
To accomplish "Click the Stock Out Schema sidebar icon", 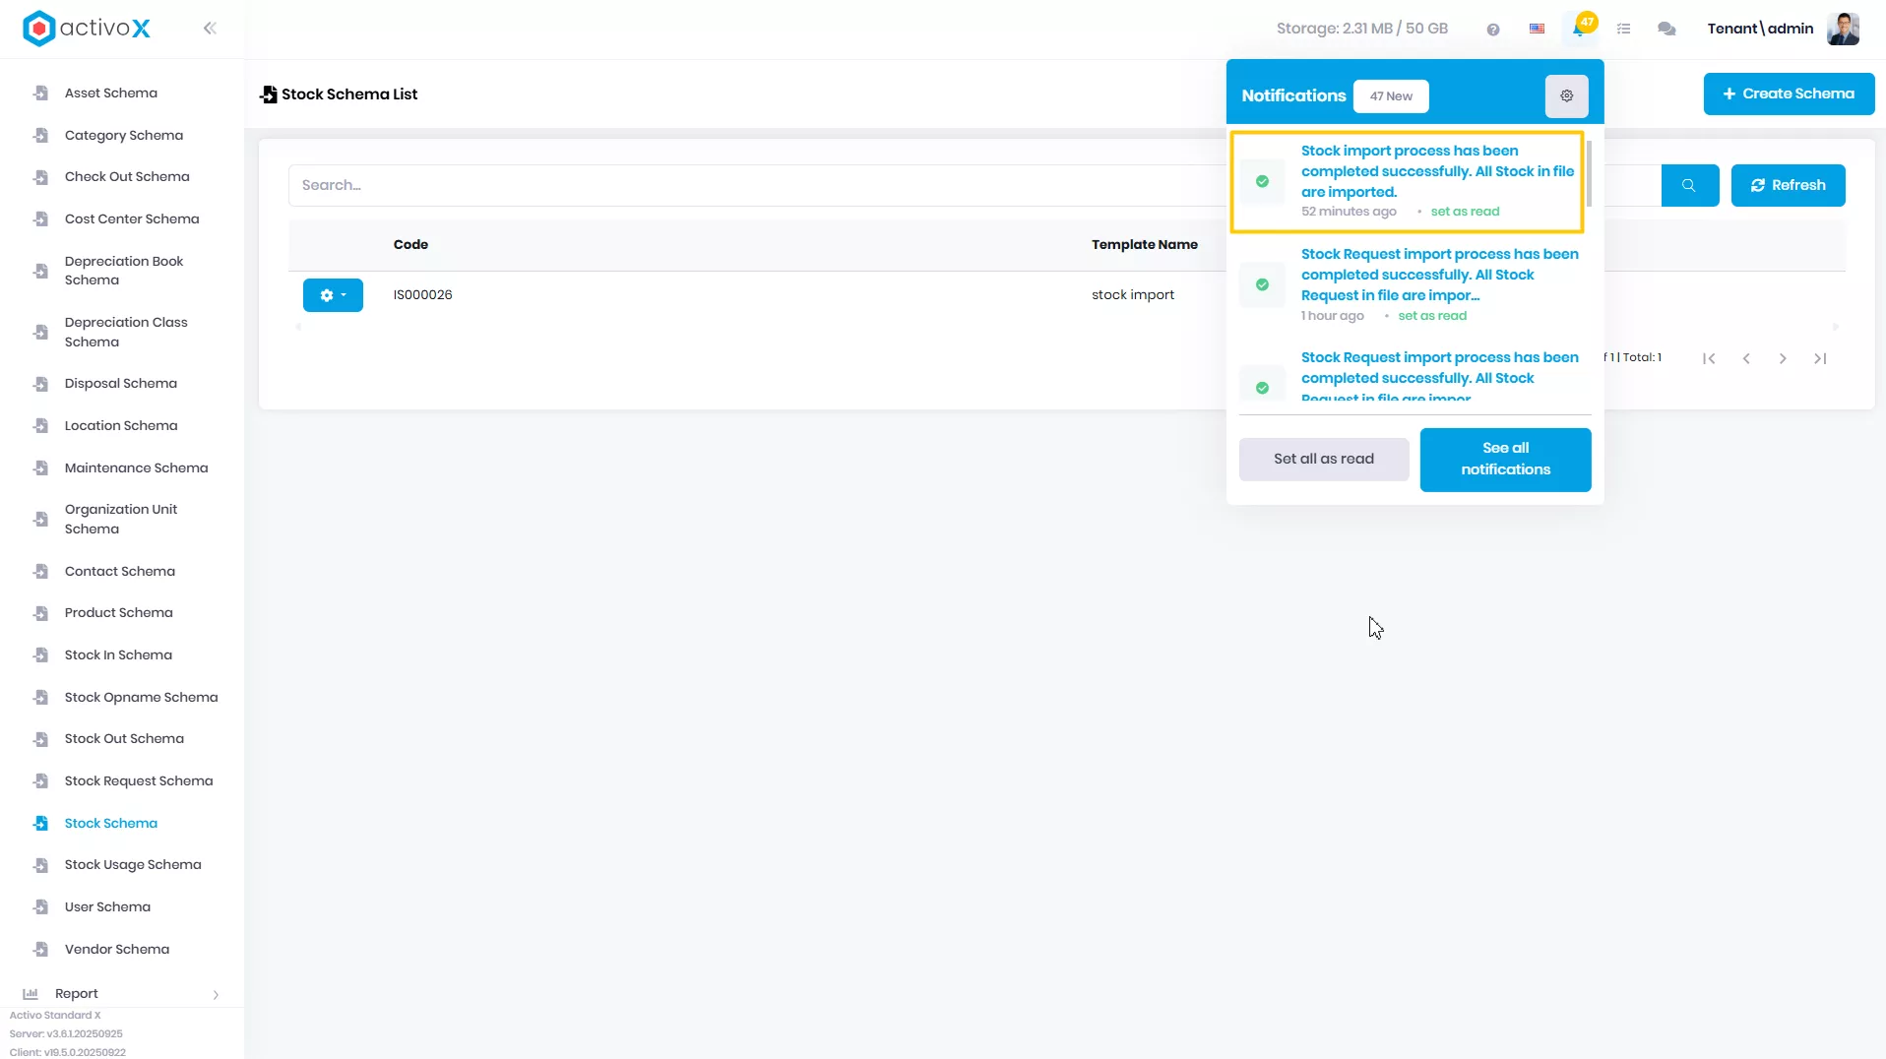I will click(x=40, y=739).
